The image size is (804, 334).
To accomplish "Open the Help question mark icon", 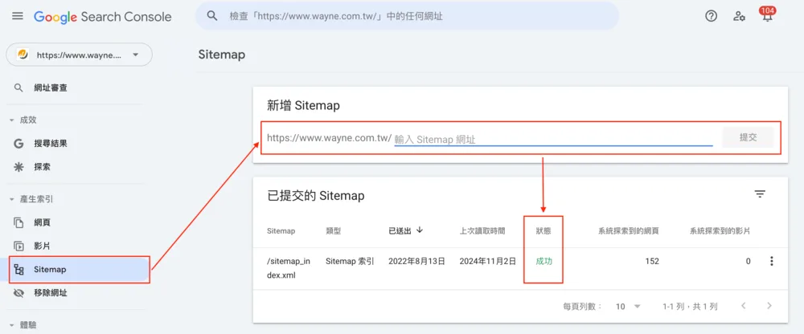I will (711, 16).
